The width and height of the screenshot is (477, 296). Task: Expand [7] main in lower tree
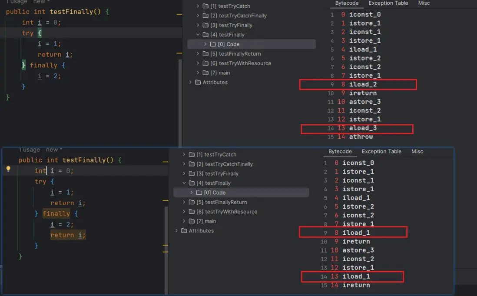click(x=184, y=221)
